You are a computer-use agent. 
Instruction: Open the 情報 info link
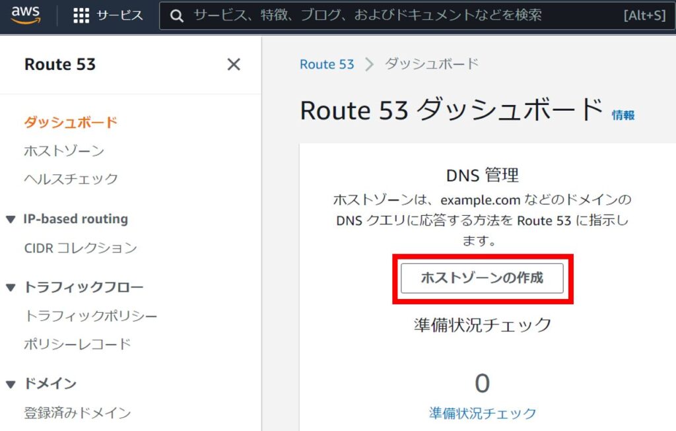coord(623,115)
